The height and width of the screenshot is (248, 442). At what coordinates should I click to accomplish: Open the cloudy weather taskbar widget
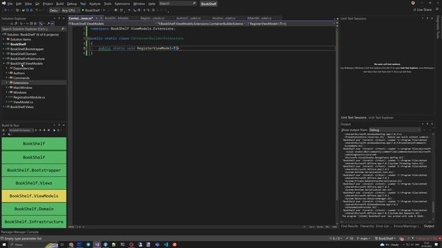[390, 245]
